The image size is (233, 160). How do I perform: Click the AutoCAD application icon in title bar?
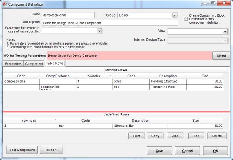click(x=4, y=4)
